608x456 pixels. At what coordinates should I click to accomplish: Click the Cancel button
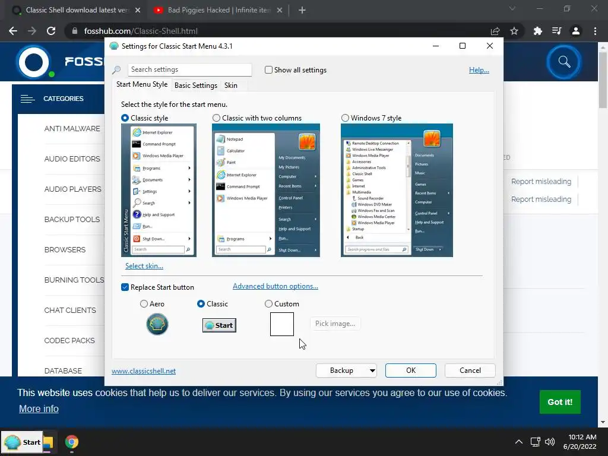(470, 370)
